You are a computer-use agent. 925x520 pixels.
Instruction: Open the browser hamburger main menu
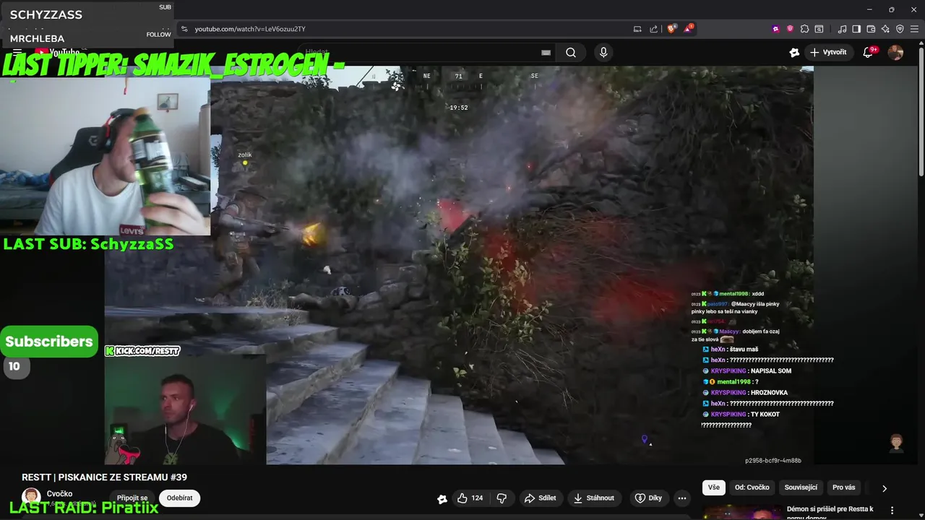click(x=915, y=29)
